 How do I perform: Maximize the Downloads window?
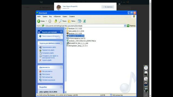(x=132, y=13)
